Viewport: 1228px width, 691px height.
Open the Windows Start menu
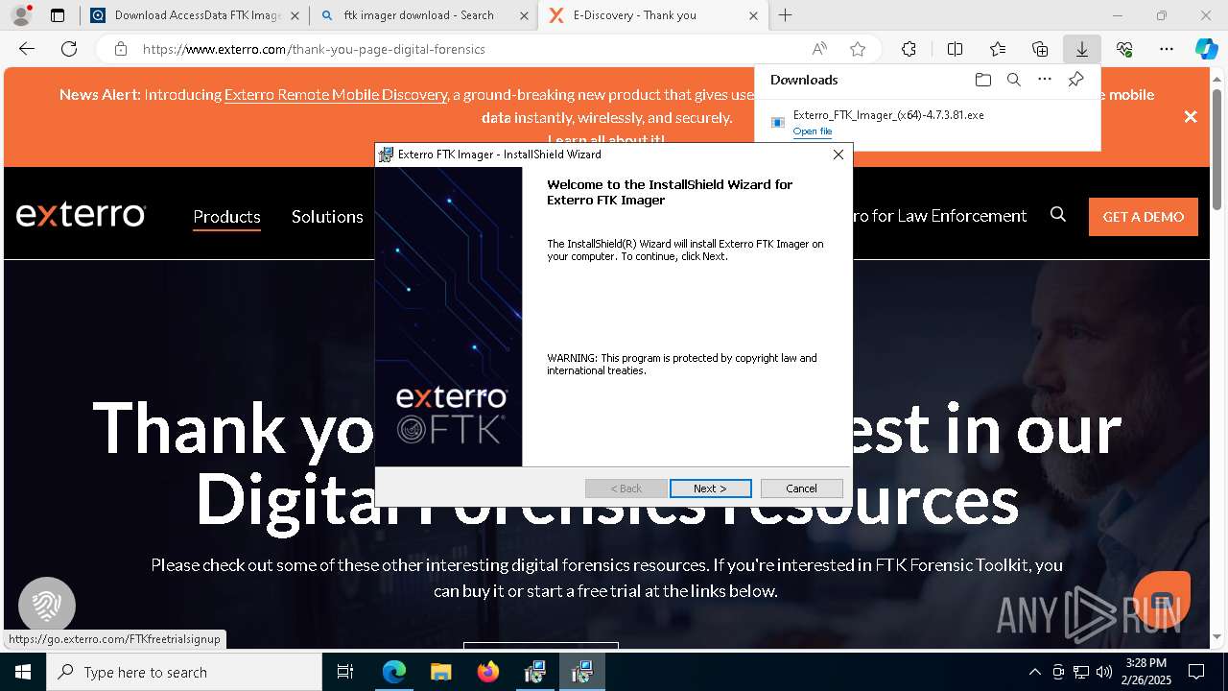(23, 672)
